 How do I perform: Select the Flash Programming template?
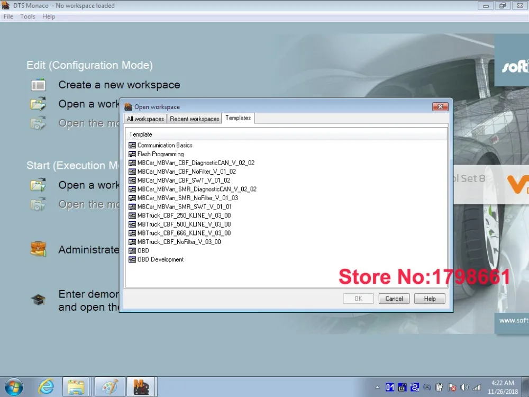point(156,154)
